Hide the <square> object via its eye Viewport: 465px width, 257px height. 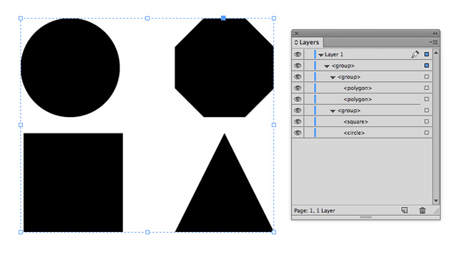click(298, 121)
